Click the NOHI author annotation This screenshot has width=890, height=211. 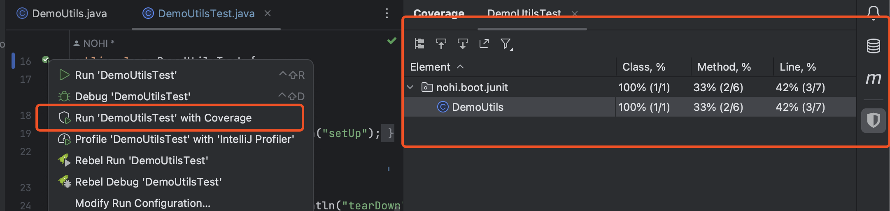94,43
